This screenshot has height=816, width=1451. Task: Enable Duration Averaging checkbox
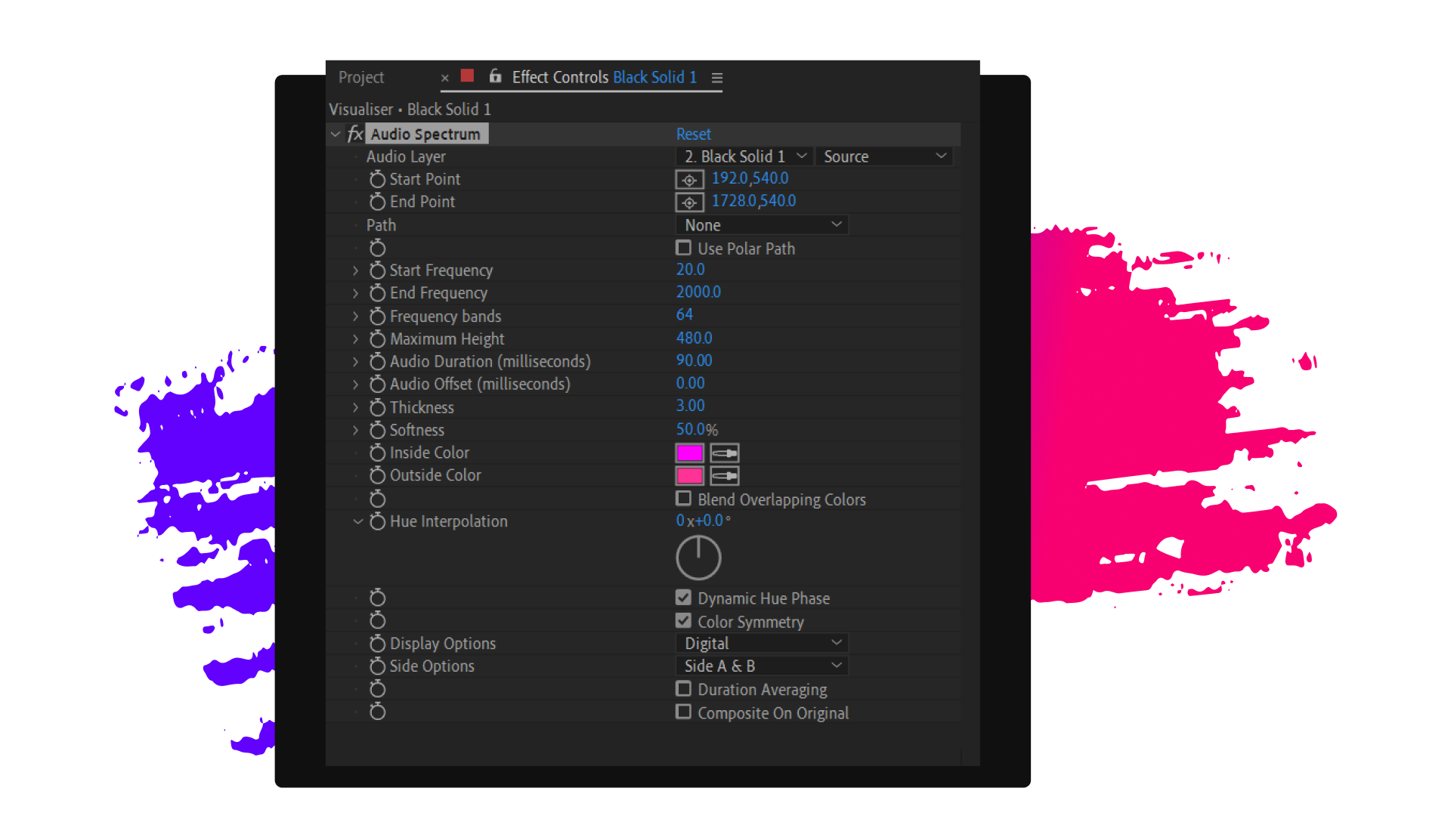tap(683, 689)
